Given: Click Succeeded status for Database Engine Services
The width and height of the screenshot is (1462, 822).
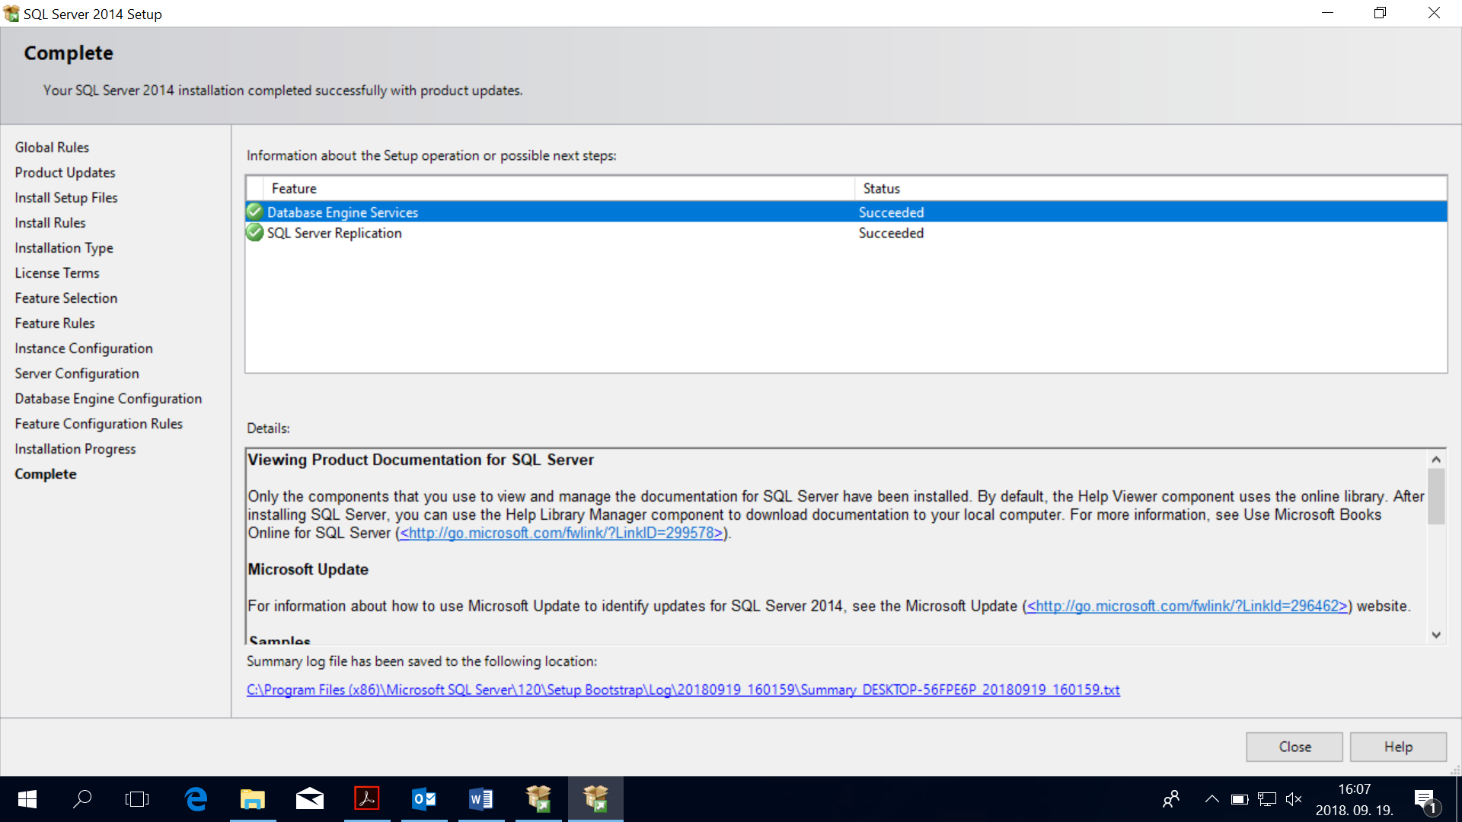Looking at the screenshot, I should (891, 212).
